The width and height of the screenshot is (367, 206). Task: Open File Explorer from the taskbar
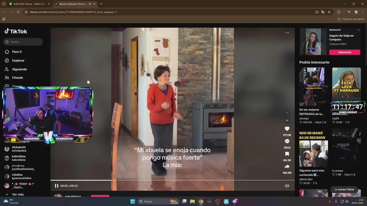[192, 201]
